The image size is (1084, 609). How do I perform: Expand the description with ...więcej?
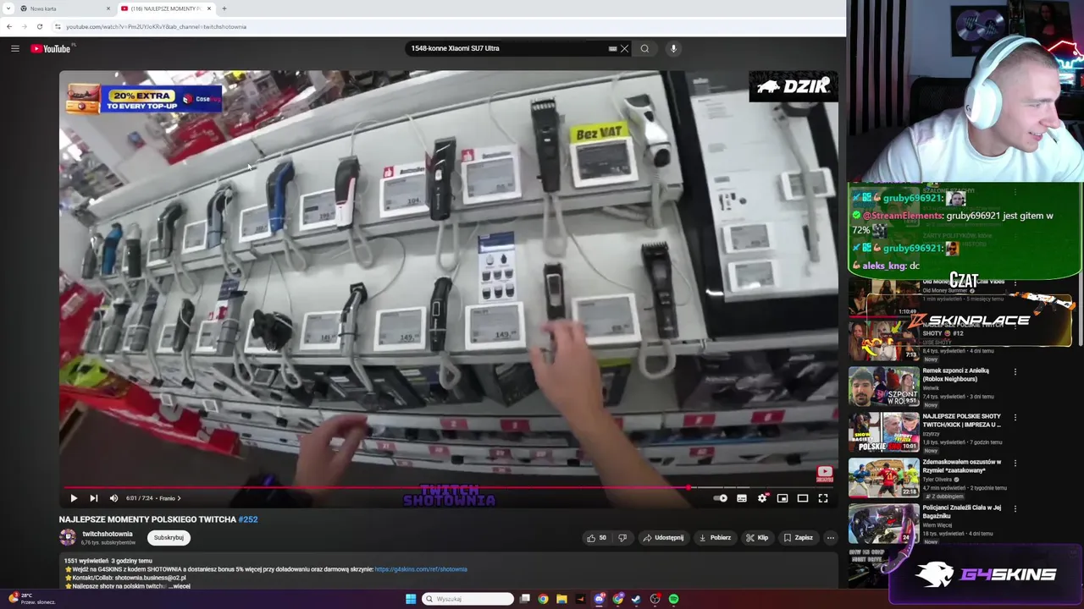click(x=180, y=585)
